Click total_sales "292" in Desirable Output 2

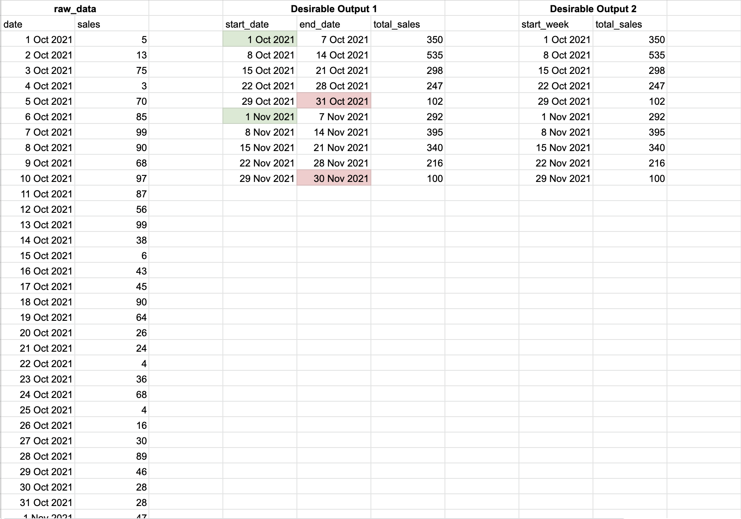pos(630,117)
